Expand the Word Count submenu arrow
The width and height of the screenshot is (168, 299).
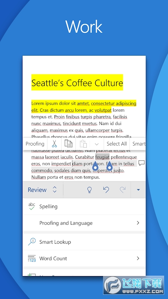pyautogui.click(x=138, y=259)
